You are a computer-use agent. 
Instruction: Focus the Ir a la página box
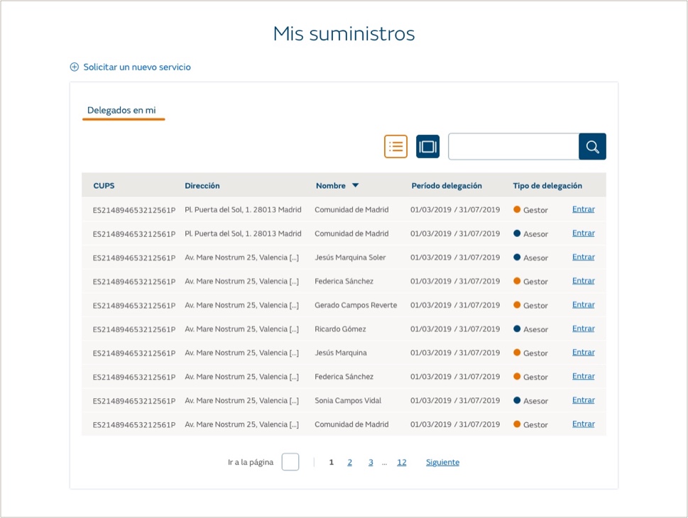coord(290,462)
